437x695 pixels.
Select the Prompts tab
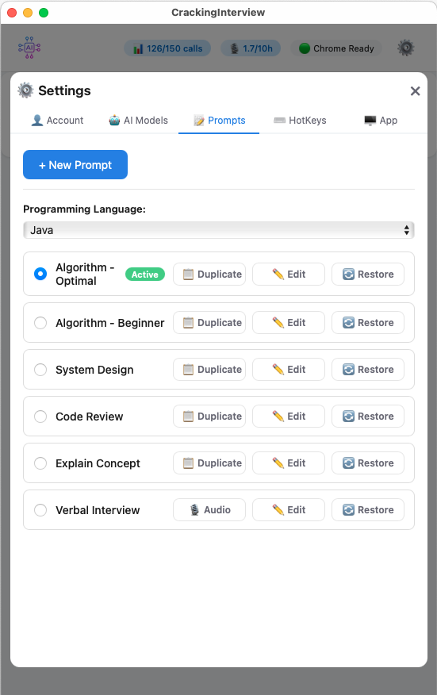[x=219, y=120]
